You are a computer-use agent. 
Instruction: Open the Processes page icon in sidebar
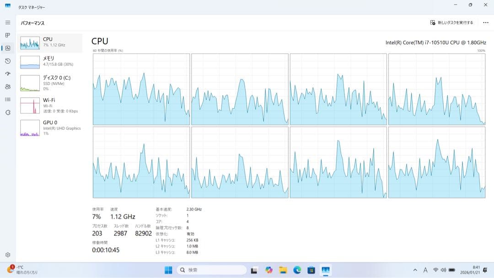click(x=7, y=35)
